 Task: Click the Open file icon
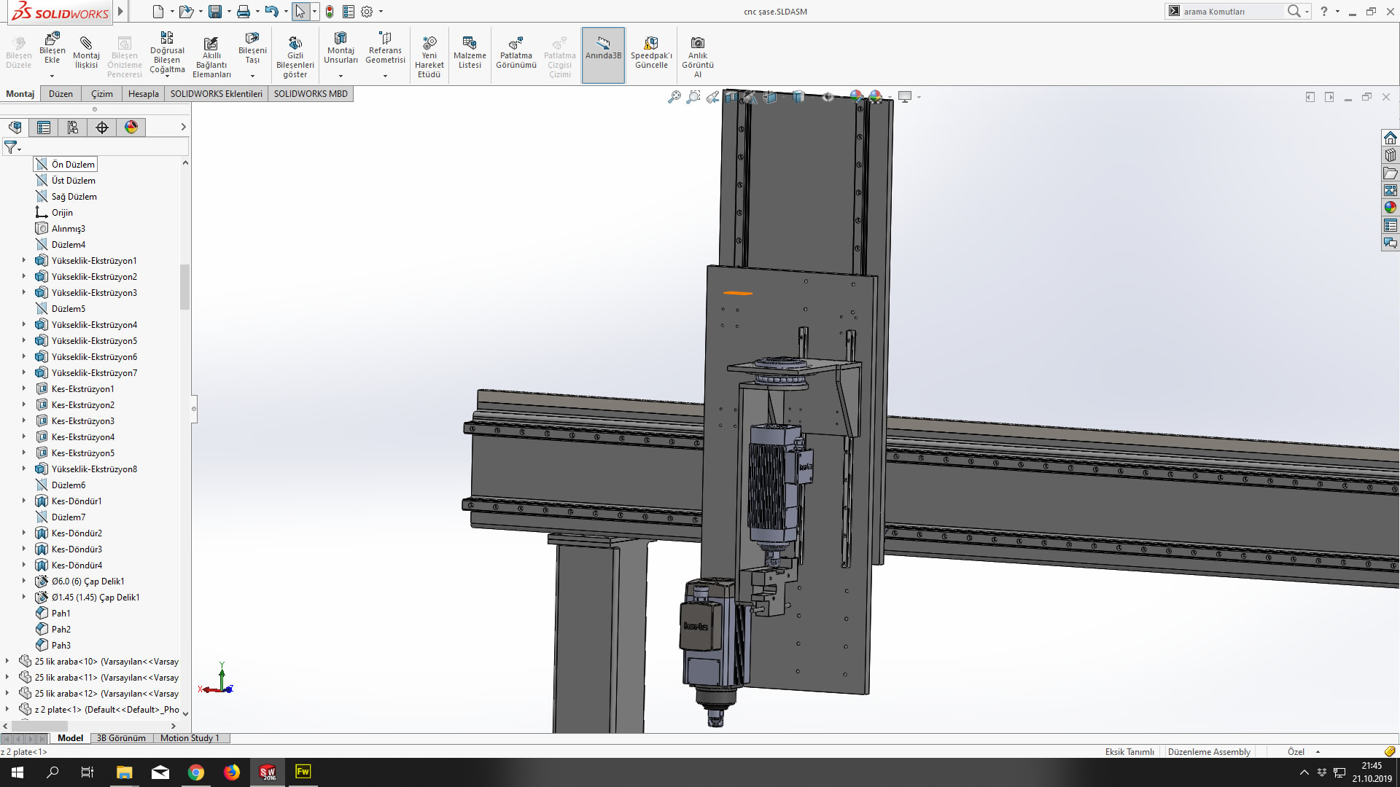tap(186, 12)
